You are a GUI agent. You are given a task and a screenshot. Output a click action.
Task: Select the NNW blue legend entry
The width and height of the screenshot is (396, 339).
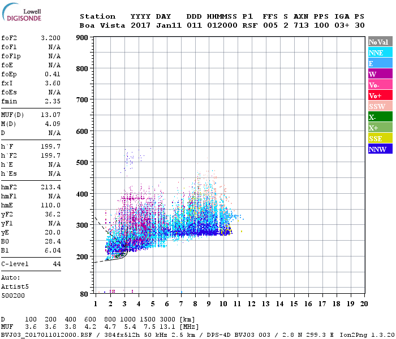379,149
